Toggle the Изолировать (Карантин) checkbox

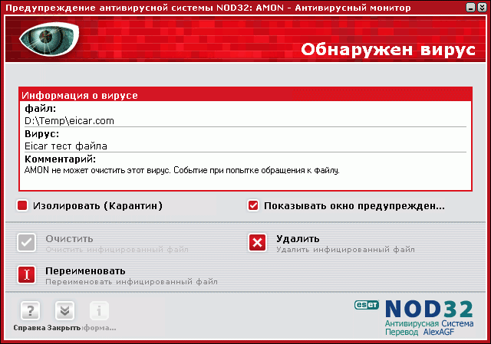coord(22,205)
